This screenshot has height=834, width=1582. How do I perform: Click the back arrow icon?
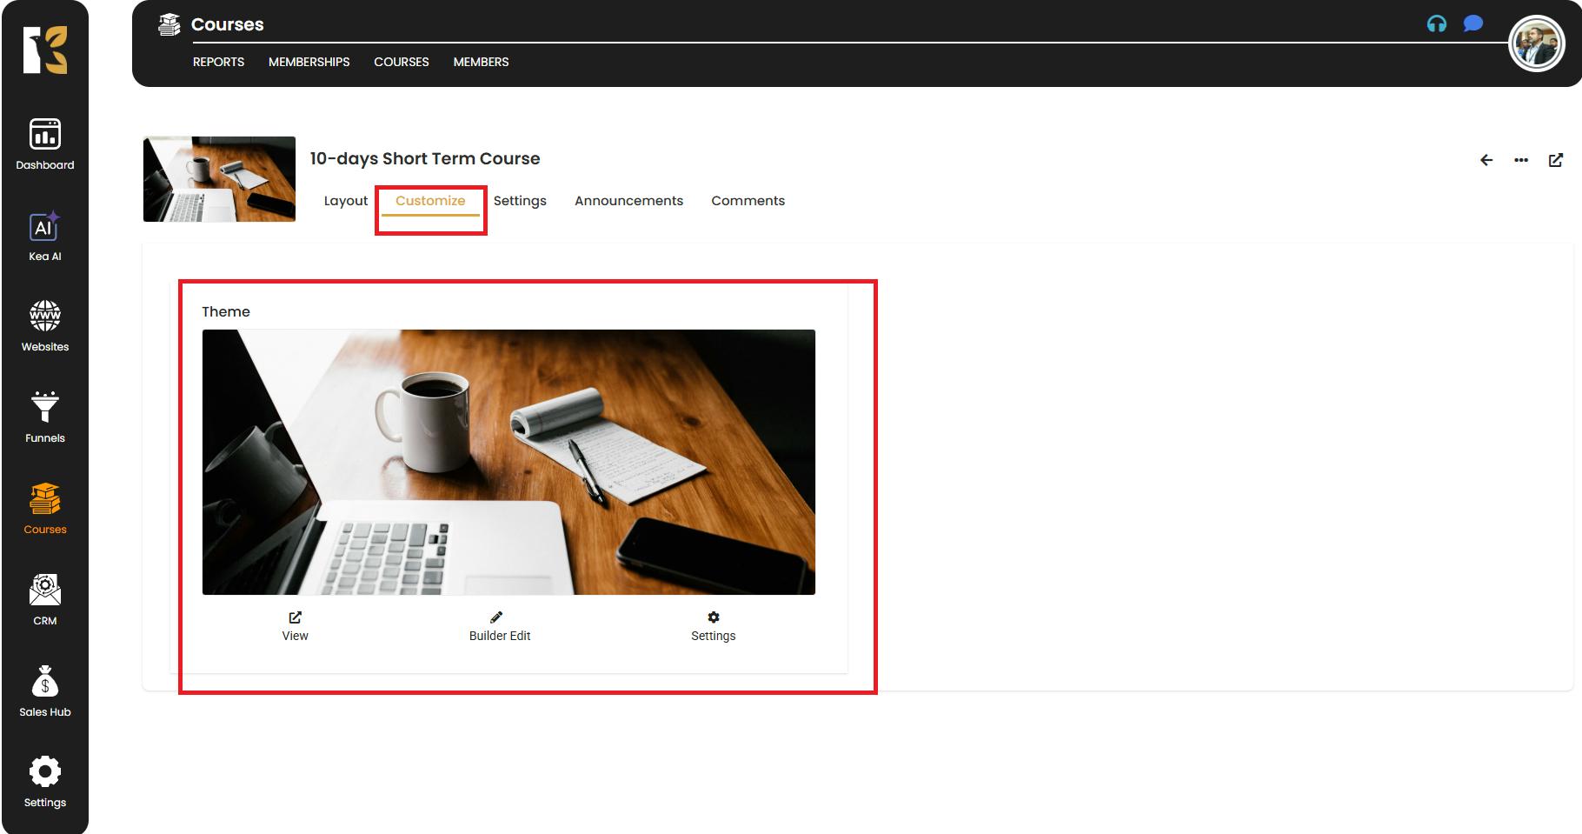(1486, 160)
